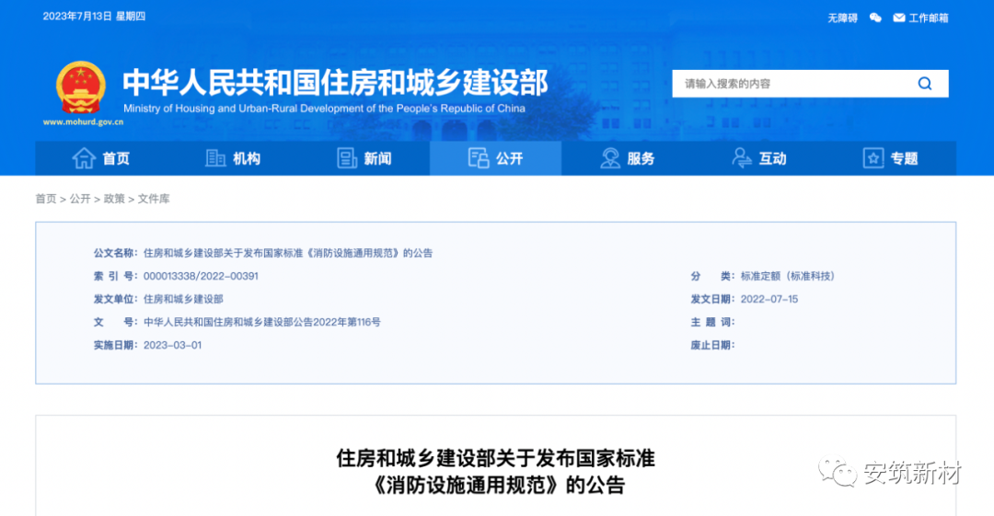The width and height of the screenshot is (994, 516).
Task: Click the document number 2022年第116号 text
Action: point(261,322)
